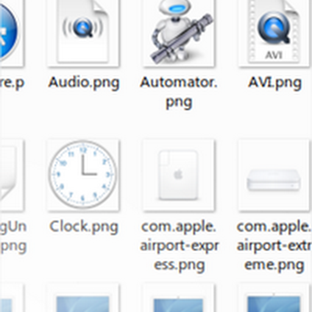Click the Audio.png file name label
This screenshot has height=312, width=312.
click(83, 83)
